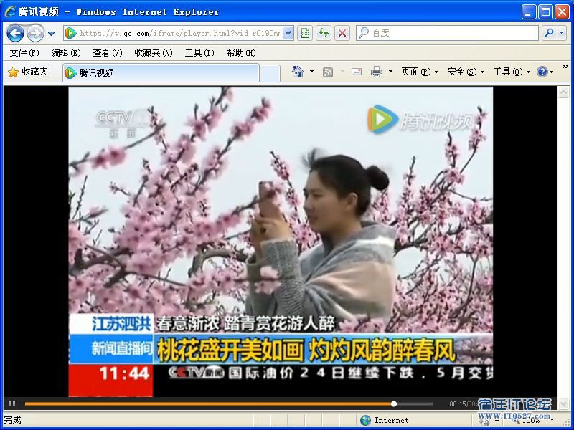
Task: Stop loading with the red X icon
Action: coord(342,33)
